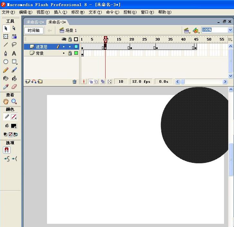Screen dimensions: 234x227
Task: Select the Rectangle tool
Action: [14, 61]
